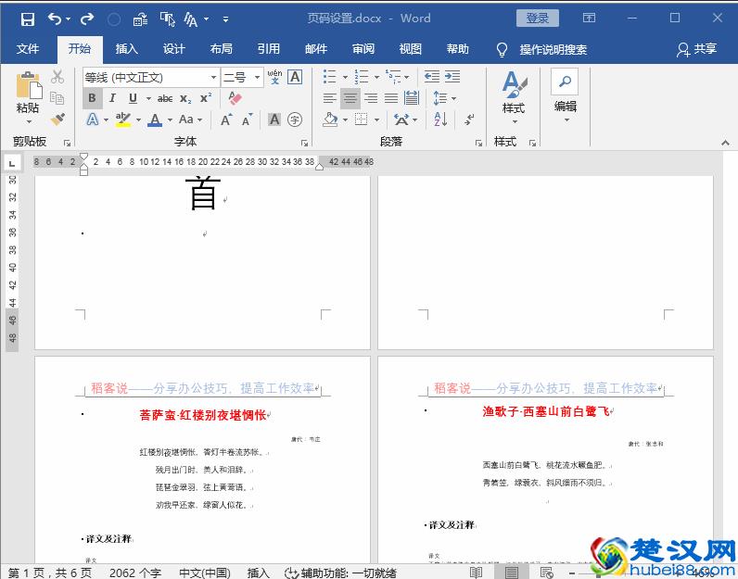Increase font size with A up
This screenshot has height=579, width=738.
click(x=226, y=120)
